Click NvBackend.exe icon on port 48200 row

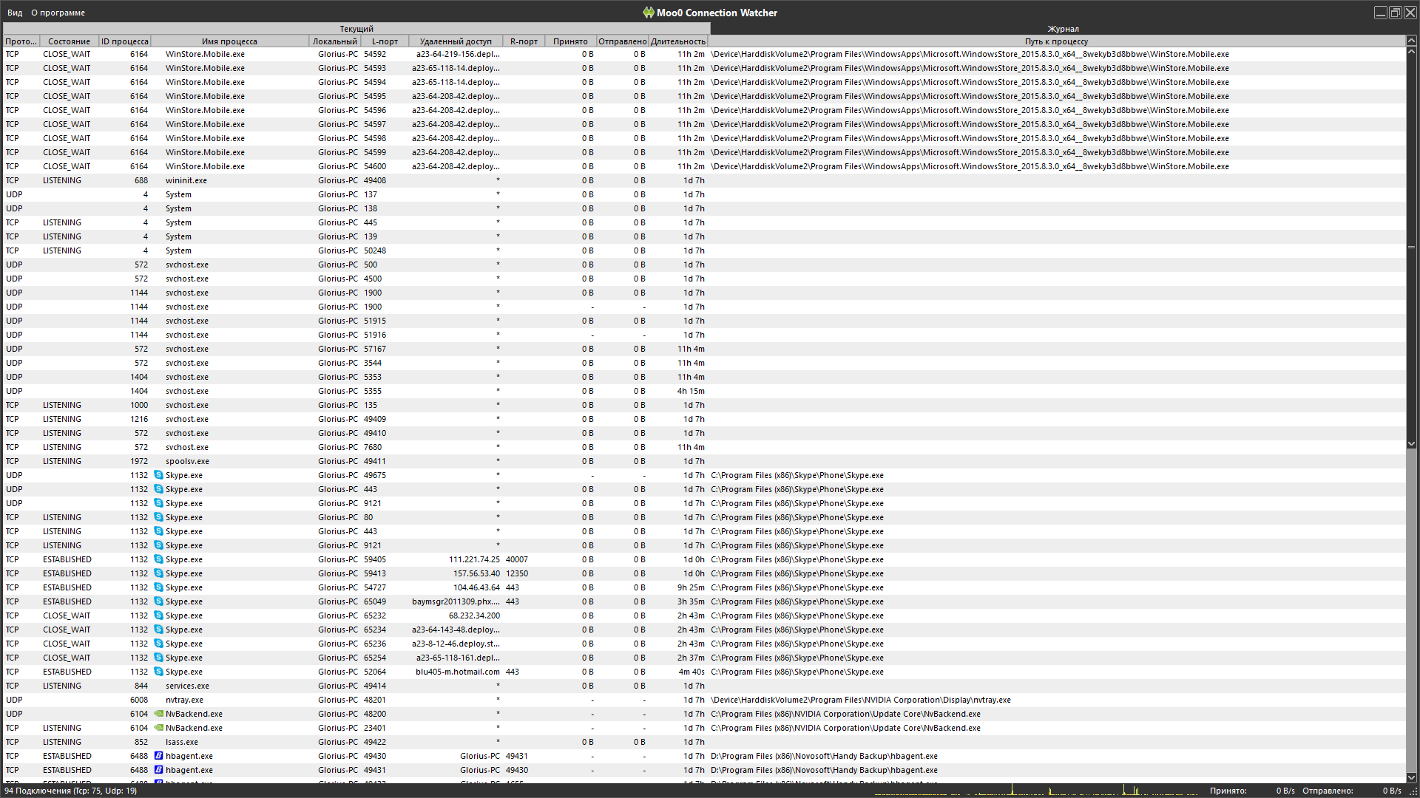[158, 714]
